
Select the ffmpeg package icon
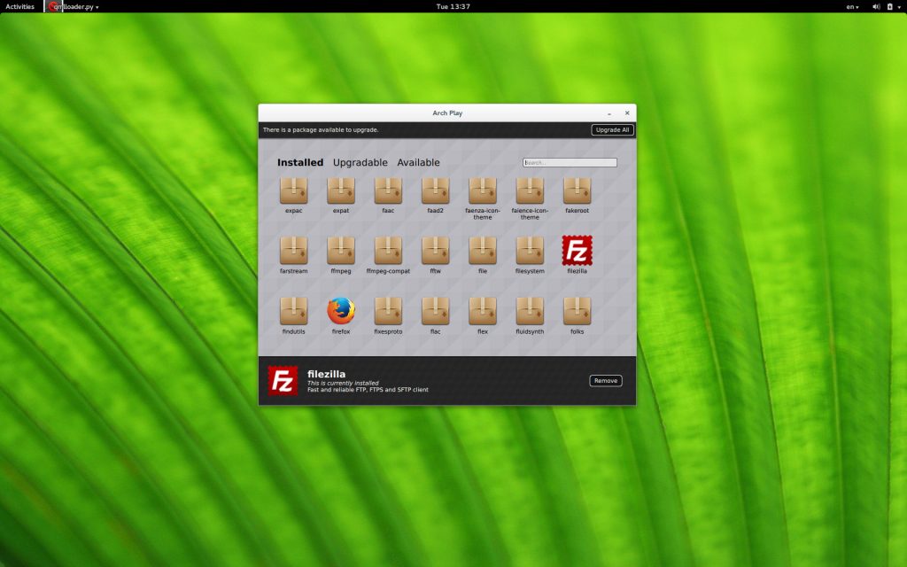pyautogui.click(x=341, y=251)
